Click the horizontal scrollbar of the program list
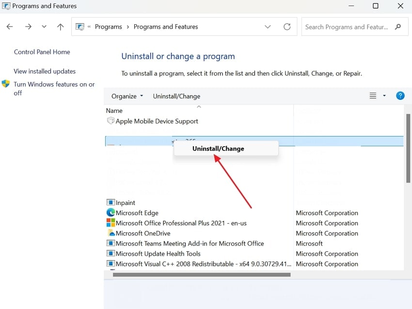The width and height of the screenshot is (412, 309). tap(202, 275)
